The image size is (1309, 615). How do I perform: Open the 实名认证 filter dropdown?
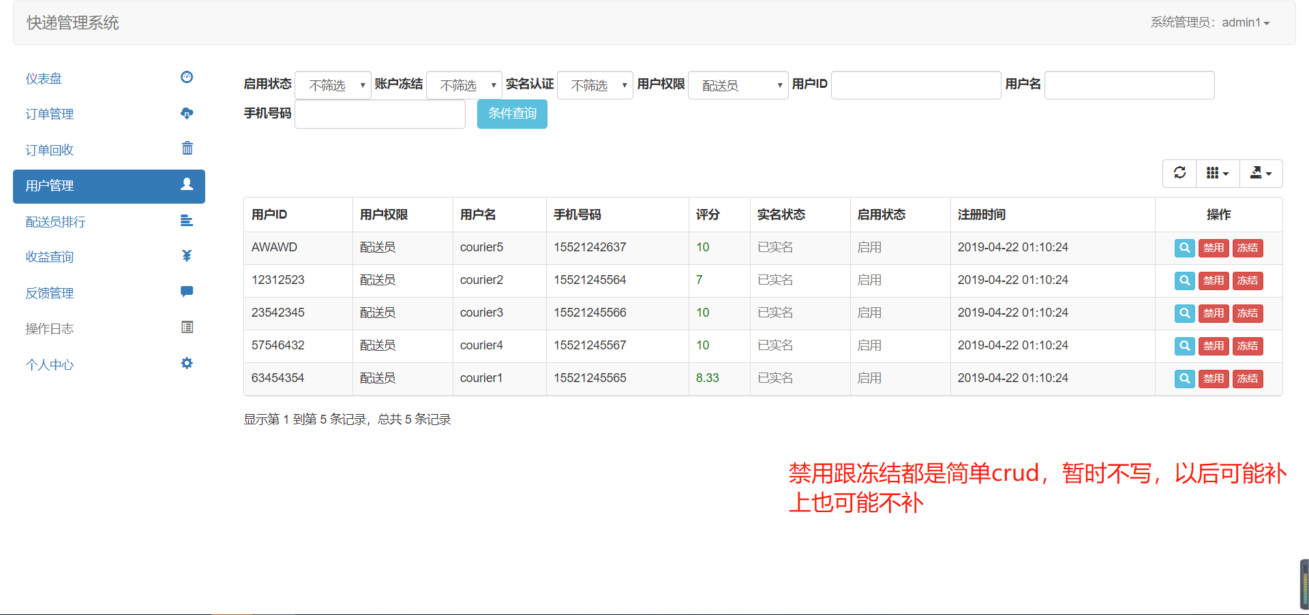pos(595,85)
